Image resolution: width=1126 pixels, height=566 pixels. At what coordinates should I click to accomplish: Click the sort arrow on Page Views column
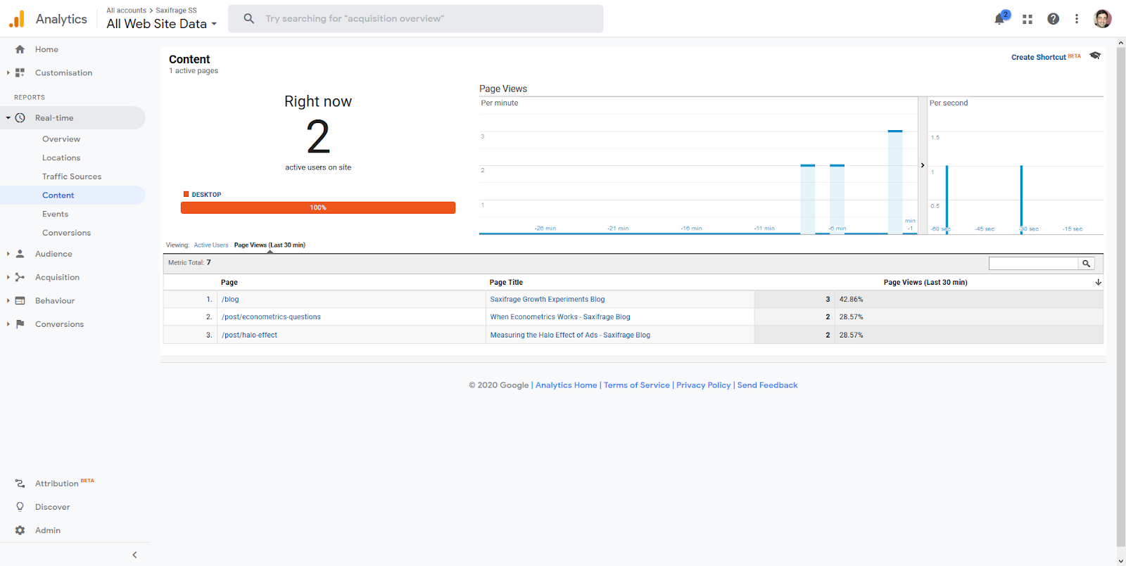click(x=1098, y=283)
